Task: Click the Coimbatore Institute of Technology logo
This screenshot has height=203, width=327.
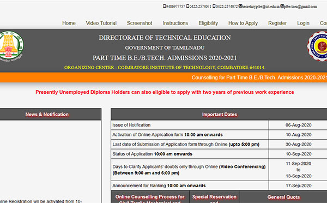Action: click(317, 46)
